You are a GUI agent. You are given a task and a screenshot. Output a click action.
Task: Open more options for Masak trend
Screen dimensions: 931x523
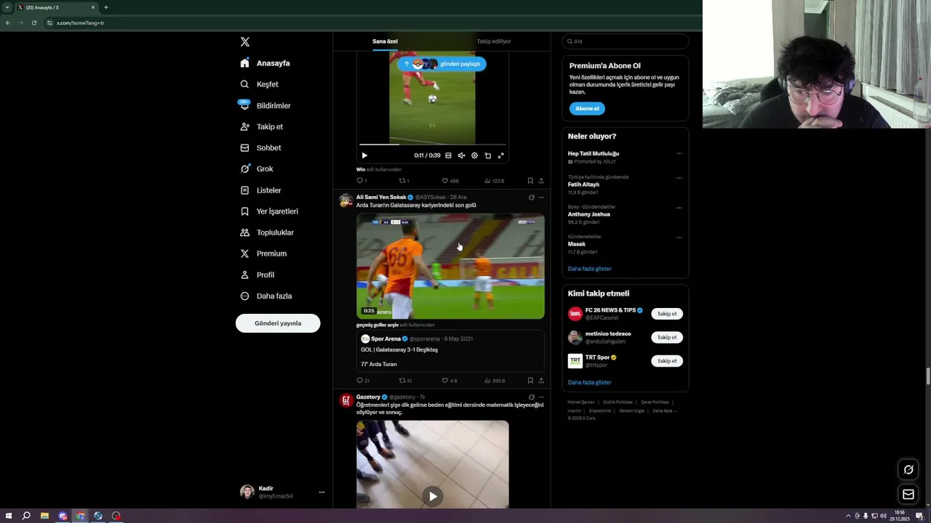[x=679, y=238]
